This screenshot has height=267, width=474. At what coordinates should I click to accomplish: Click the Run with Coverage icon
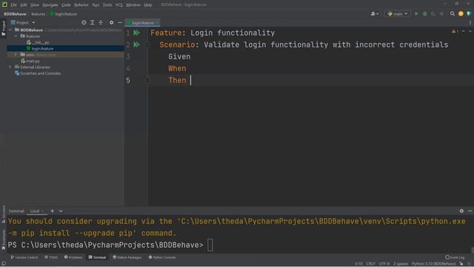click(433, 14)
